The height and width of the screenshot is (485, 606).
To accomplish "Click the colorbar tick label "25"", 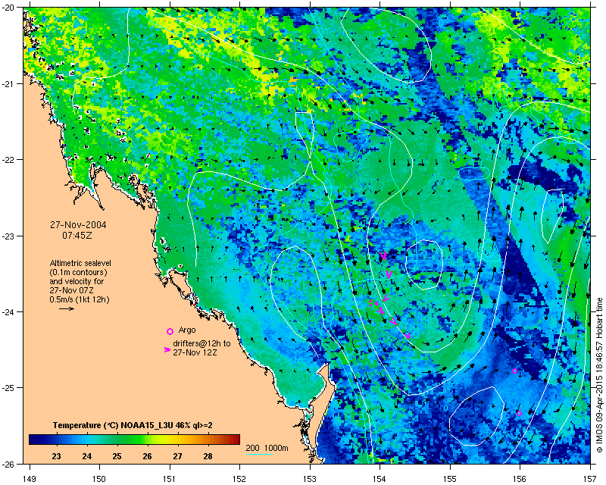I will coord(117,456).
